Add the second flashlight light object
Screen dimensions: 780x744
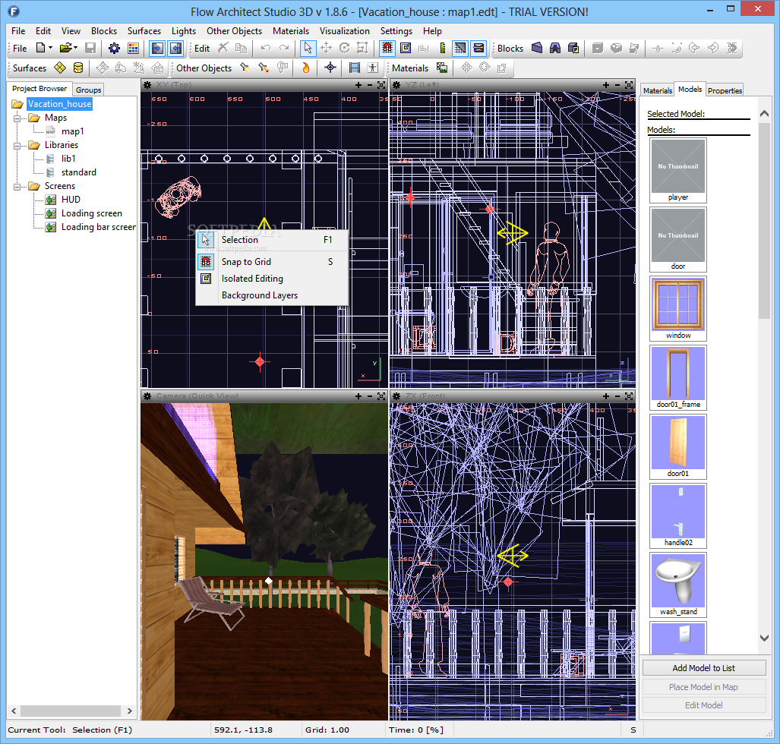click(263, 68)
